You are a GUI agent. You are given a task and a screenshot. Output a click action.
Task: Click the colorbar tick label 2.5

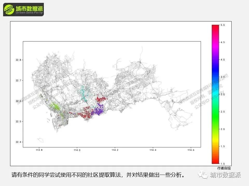point(223,112)
